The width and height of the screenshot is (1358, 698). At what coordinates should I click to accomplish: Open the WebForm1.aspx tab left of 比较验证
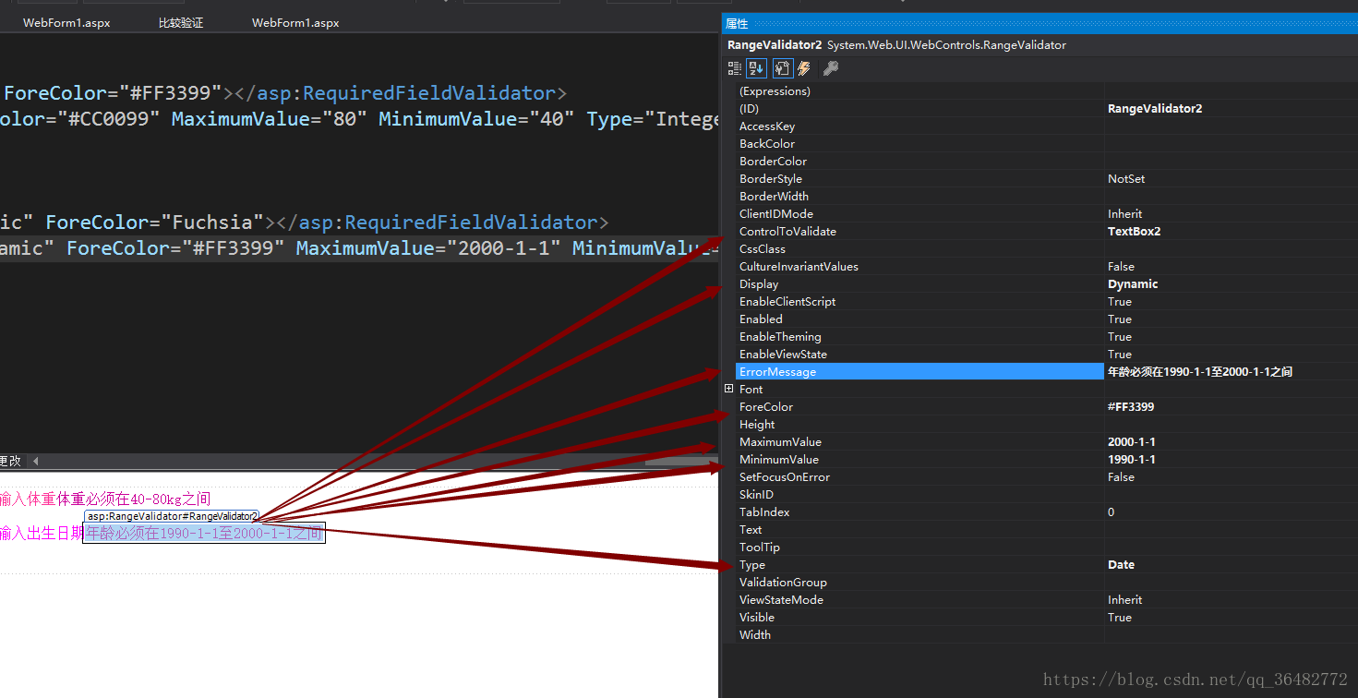(x=66, y=23)
